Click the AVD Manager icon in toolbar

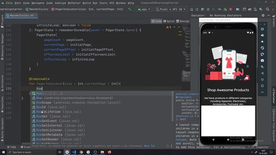click(255, 9)
